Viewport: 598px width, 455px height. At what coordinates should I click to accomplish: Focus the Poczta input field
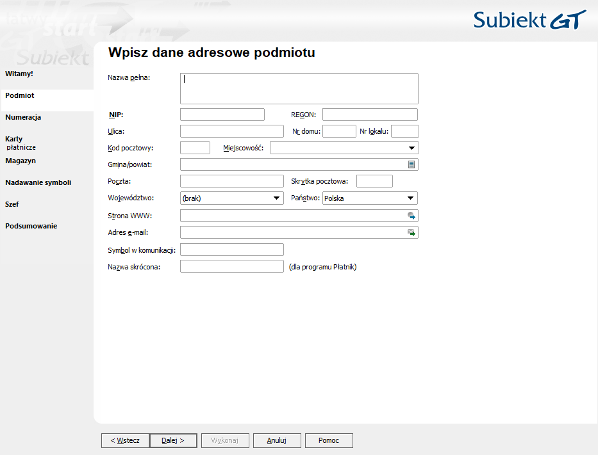(x=232, y=181)
